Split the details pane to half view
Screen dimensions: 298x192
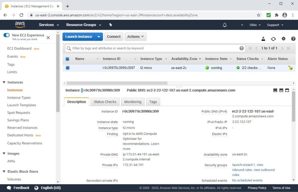coord(281,90)
